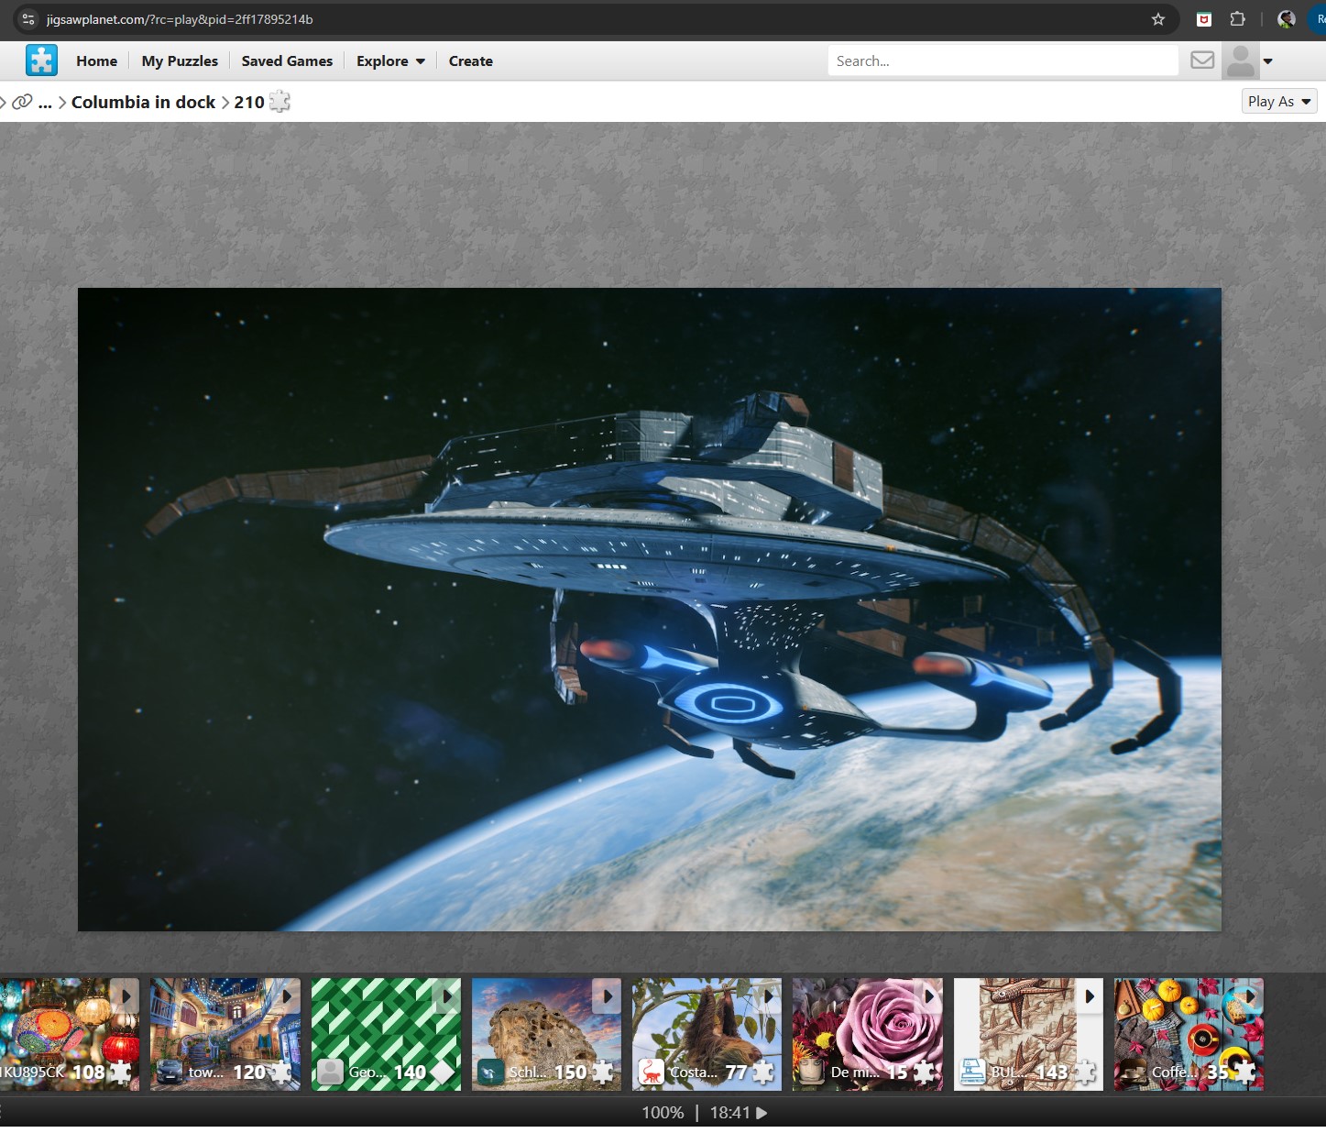The width and height of the screenshot is (1326, 1144).
Task: Expand the account dropdown arrow
Action: (1268, 61)
